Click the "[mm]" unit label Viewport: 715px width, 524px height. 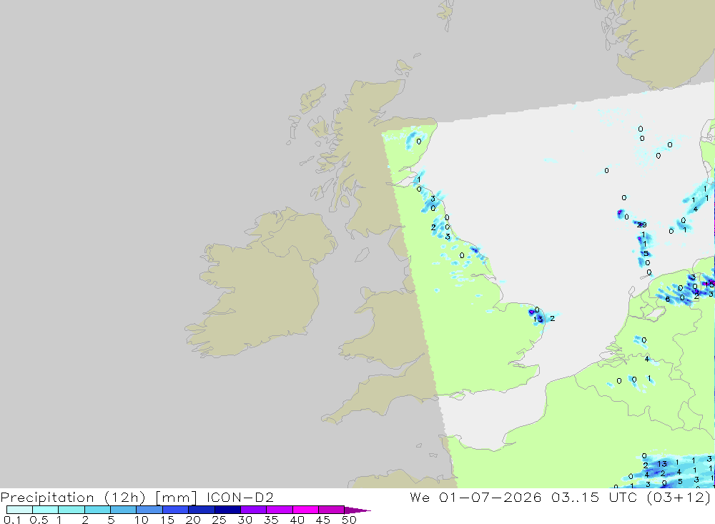pos(176,498)
